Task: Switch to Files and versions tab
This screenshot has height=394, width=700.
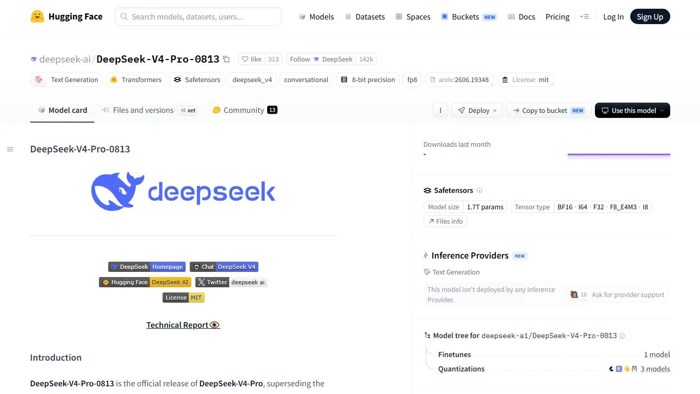Action: pyautogui.click(x=150, y=110)
